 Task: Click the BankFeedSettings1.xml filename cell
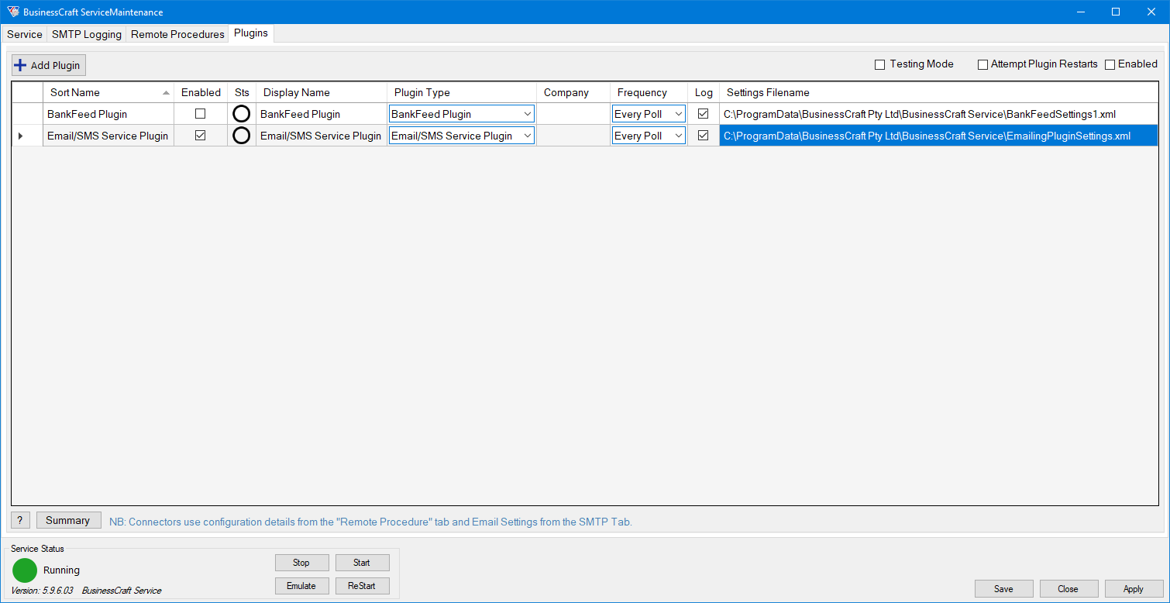pos(938,114)
